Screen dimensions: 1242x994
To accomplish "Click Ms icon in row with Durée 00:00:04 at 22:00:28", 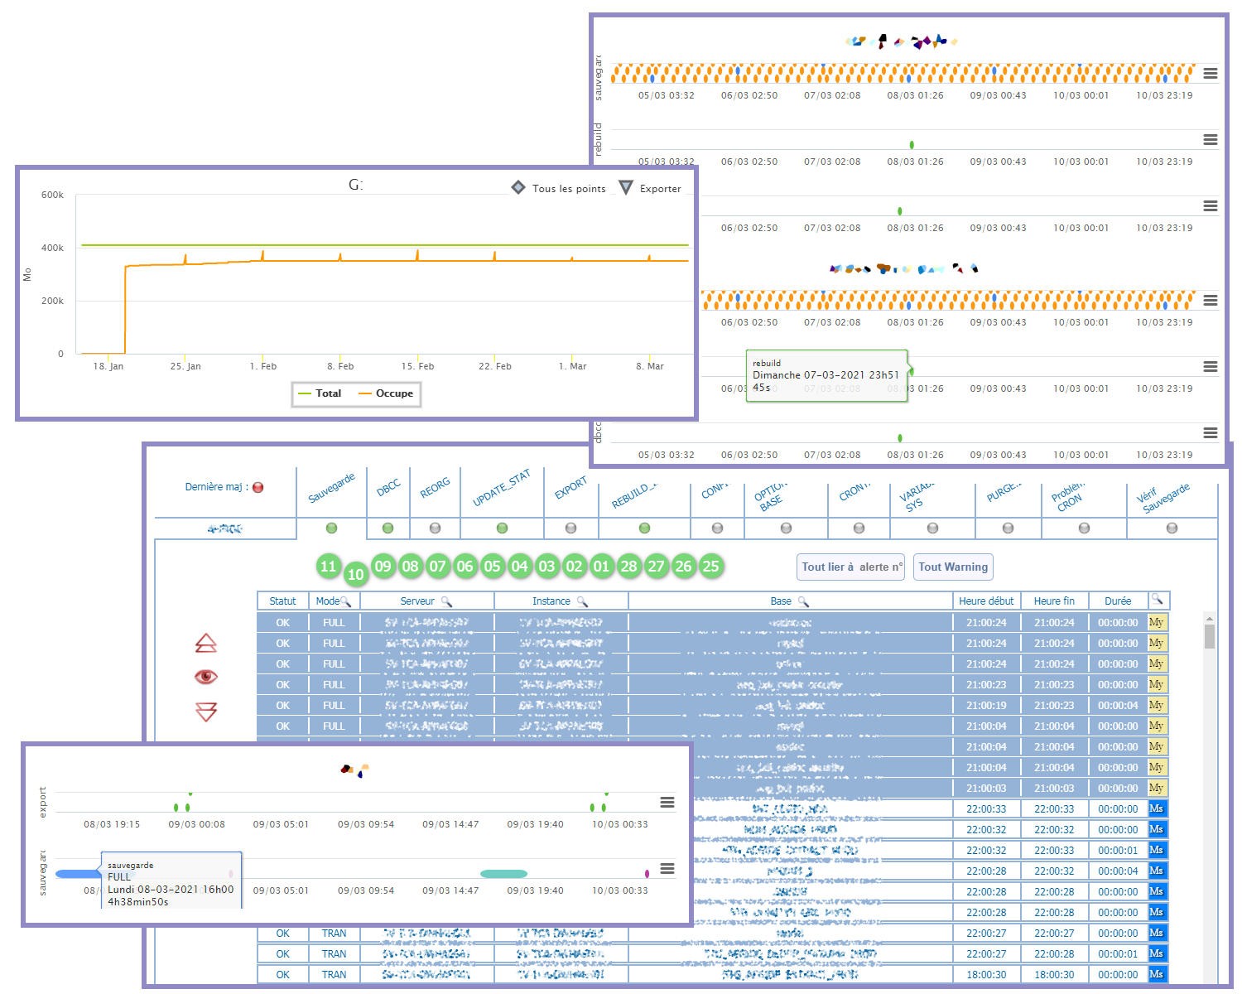I will pyautogui.click(x=1158, y=871).
